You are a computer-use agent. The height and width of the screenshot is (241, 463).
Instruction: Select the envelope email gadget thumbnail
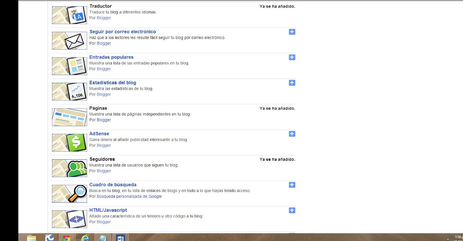[69, 40]
